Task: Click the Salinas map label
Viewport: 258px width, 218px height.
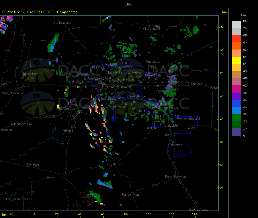Action: point(50,116)
